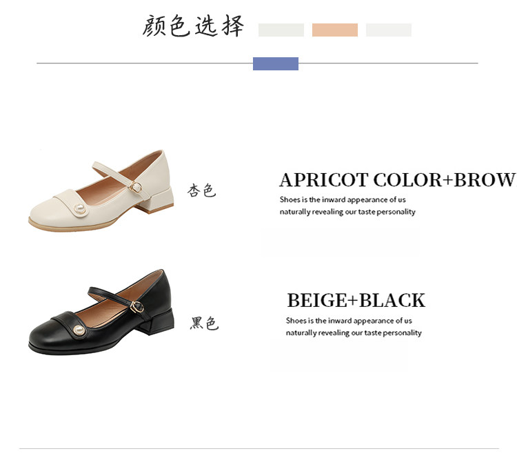Click the pearl button on black shoe
This screenshot has width=517, height=469.
[x=78, y=330]
